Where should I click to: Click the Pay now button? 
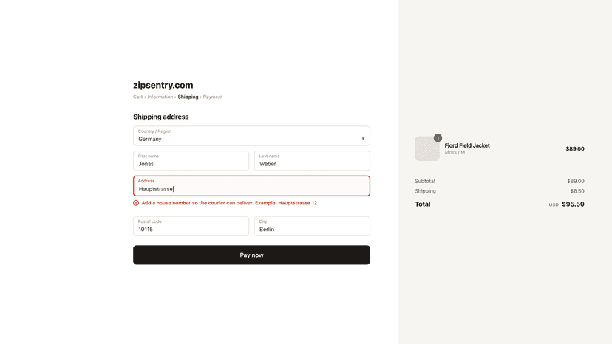251,255
